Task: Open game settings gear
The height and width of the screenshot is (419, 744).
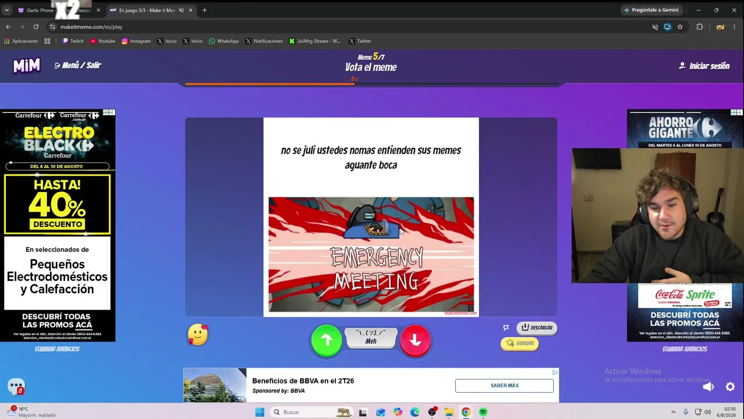Action: tap(731, 387)
